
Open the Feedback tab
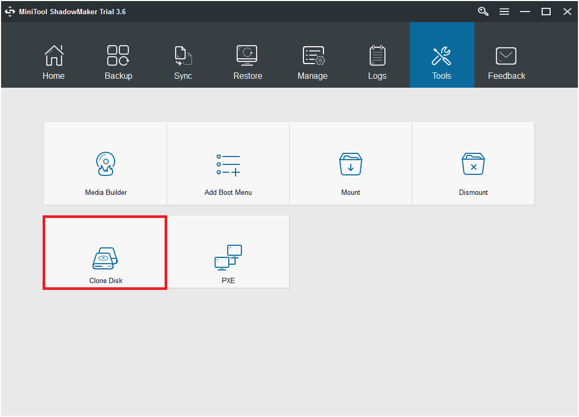[506, 62]
